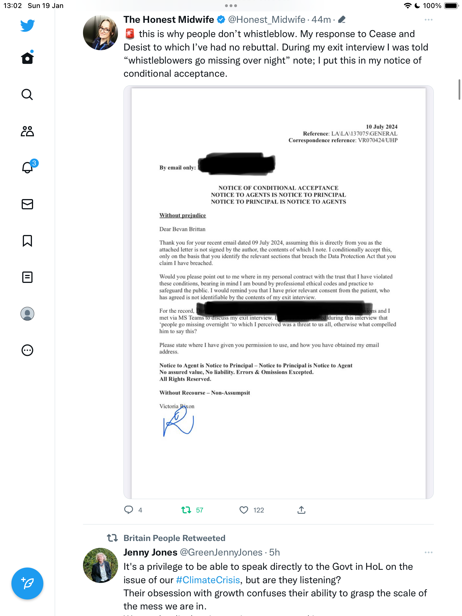The image size is (462, 616).
Task: Open the #ClimateCrisis hashtag
Action: (208, 580)
